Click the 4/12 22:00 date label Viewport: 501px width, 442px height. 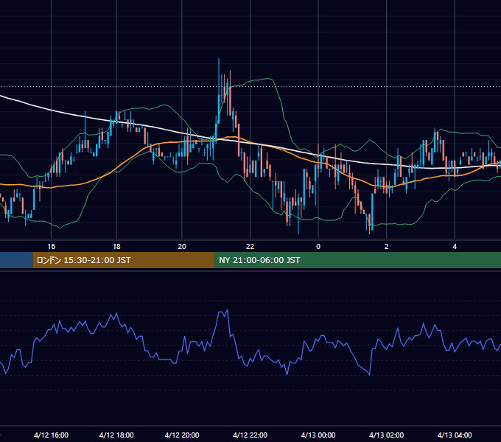coord(250,435)
